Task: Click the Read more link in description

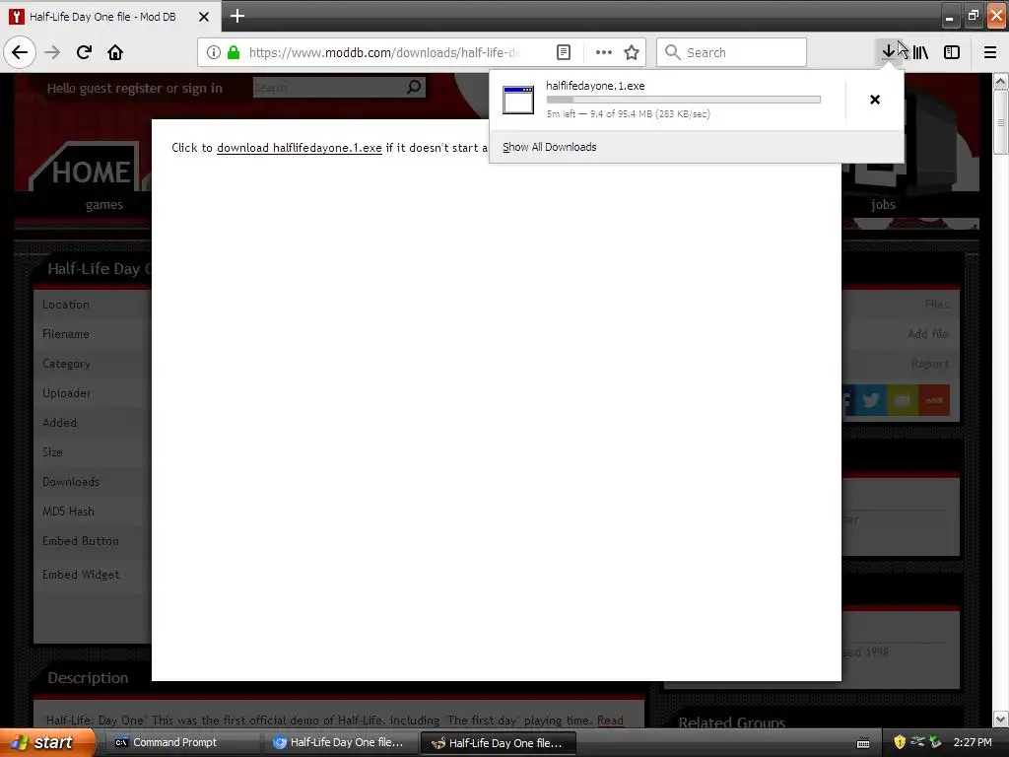Action: [610, 721]
